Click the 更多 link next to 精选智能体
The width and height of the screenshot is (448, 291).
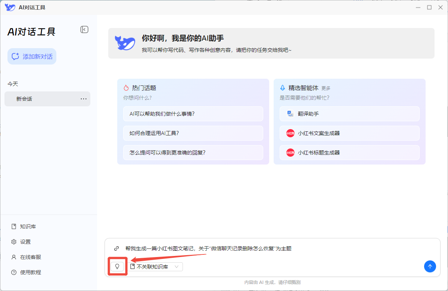tap(326, 88)
